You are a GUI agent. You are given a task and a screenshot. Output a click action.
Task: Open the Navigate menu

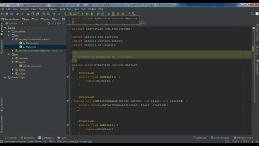click(x=24, y=9)
